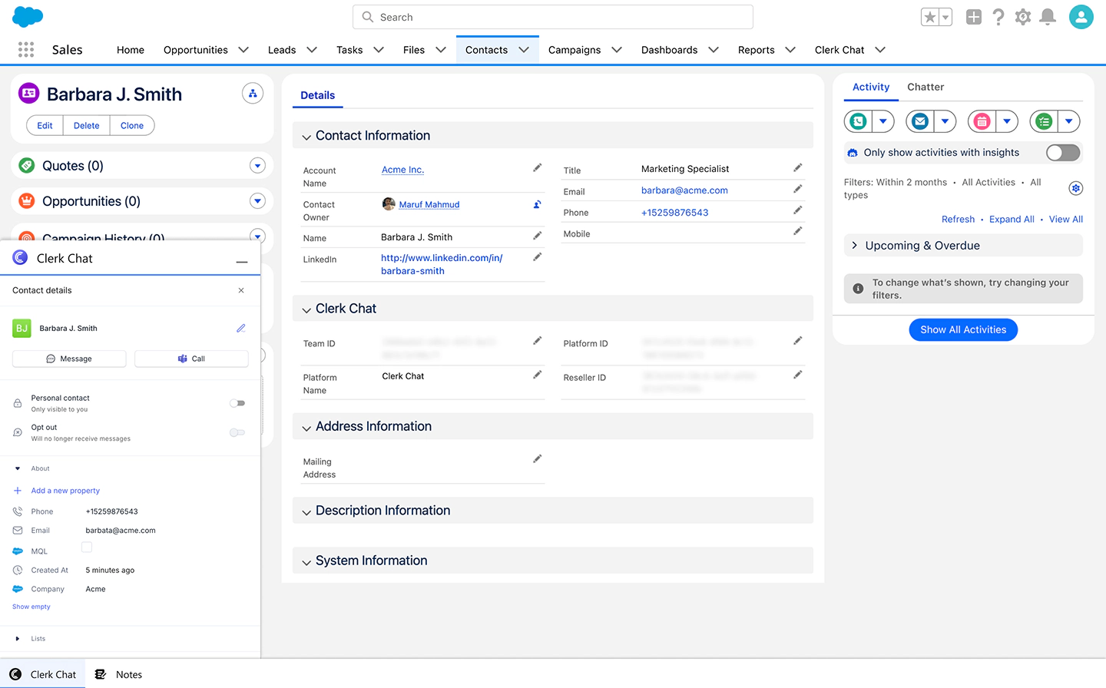1106x688 pixels.
Task: Edit the Account Name field pencil
Action: (x=538, y=167)
